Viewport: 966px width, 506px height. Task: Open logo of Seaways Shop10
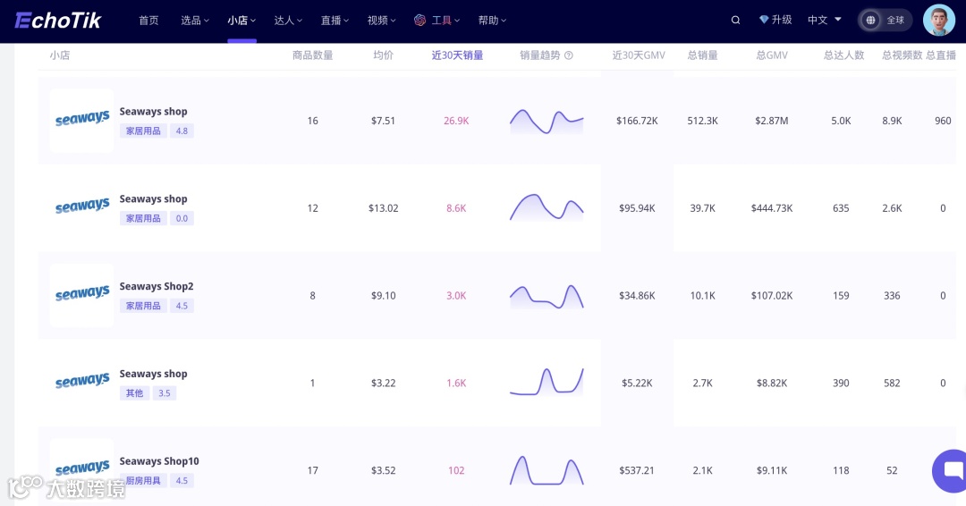(82, 469)
